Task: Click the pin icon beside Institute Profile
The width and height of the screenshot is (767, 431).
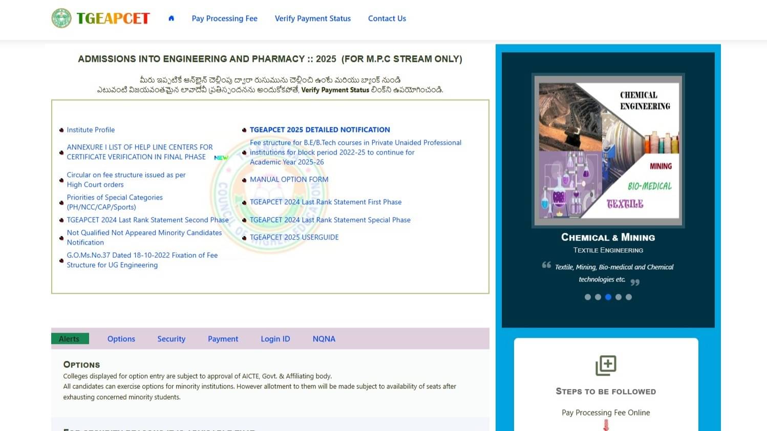Action: [61, 130]
